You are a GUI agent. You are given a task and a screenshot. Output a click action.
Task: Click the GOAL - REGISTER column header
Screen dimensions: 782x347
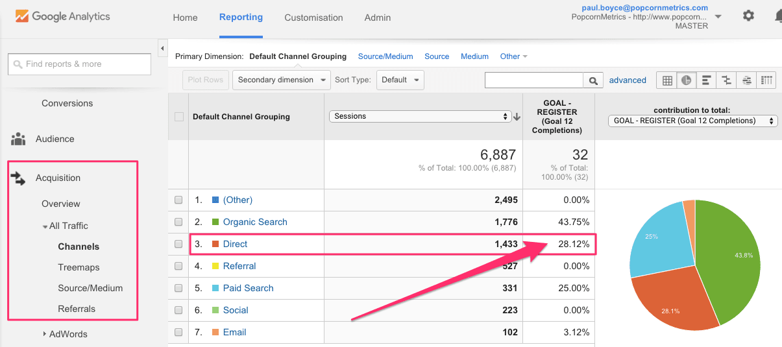(x=557, y=117)
